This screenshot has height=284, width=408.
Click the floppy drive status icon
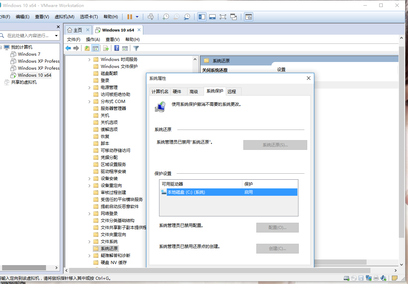coord(361,278)
